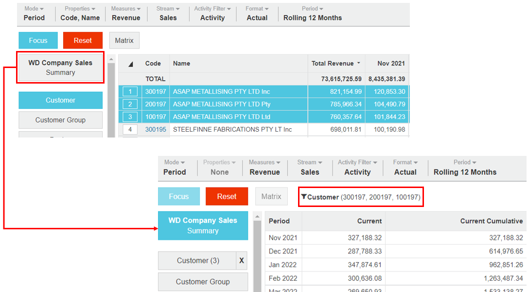Viewport: 528px width, 292px height.
Task: Remove Customer (3) filter with X button
Action: click(x=242, y=261)
